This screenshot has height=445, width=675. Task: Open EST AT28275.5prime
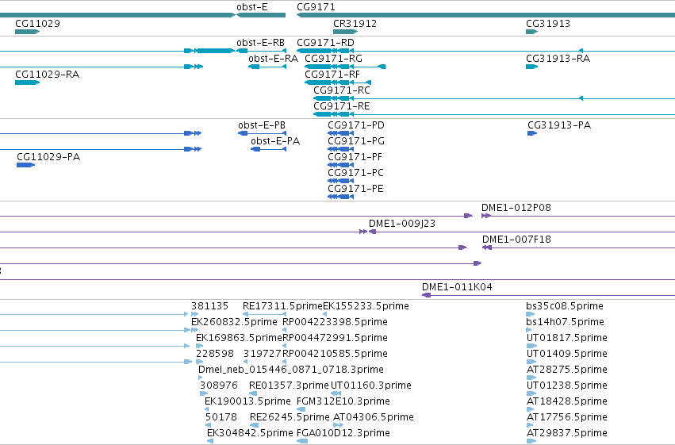[567, 370]
